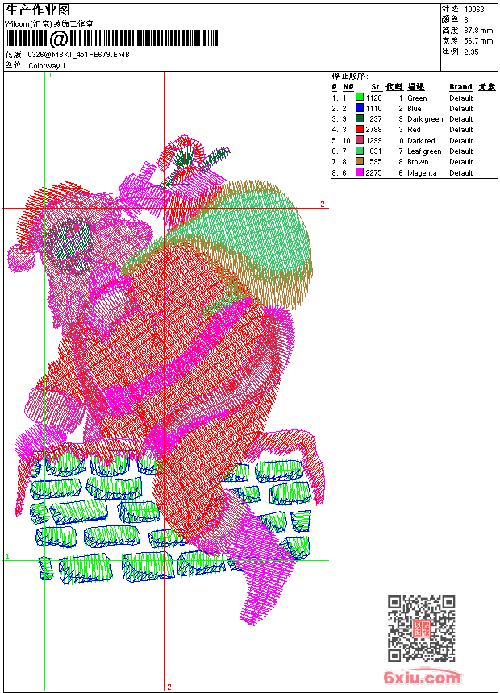Click the scale value 2.35
Viewport: 500px width, 693px height.
coord(471,52)
